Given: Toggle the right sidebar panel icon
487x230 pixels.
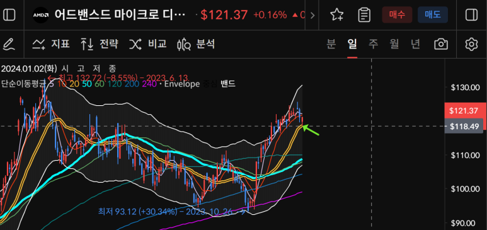Looking at the screenshot, I should [471, 14].
